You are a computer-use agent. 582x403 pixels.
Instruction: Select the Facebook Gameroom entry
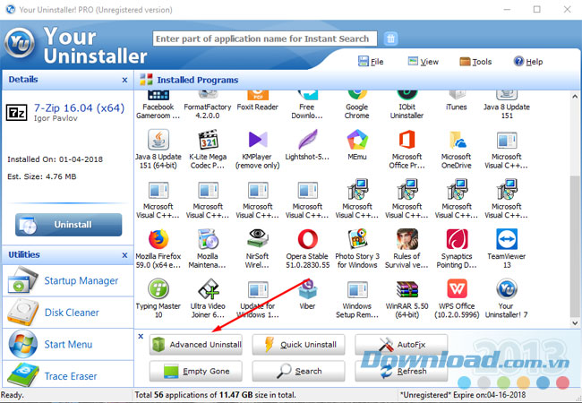pos(158,106)
